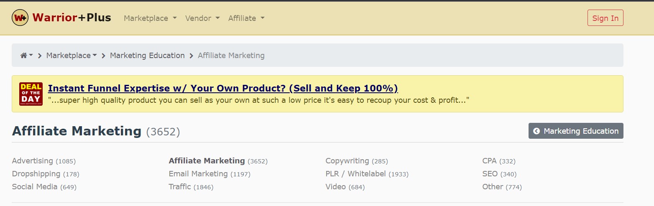
Task: Go back to Marketing Education button
Action: [x=576, y=131]
